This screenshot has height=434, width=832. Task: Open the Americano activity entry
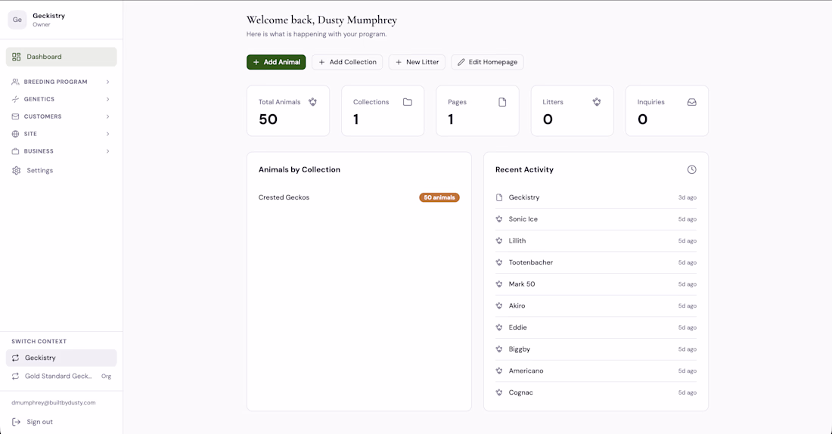[x=596, y=370]
